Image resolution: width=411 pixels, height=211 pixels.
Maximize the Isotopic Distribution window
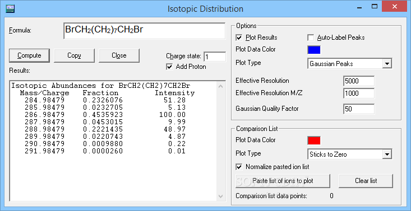pyautogui.click(x=375, y=7)
